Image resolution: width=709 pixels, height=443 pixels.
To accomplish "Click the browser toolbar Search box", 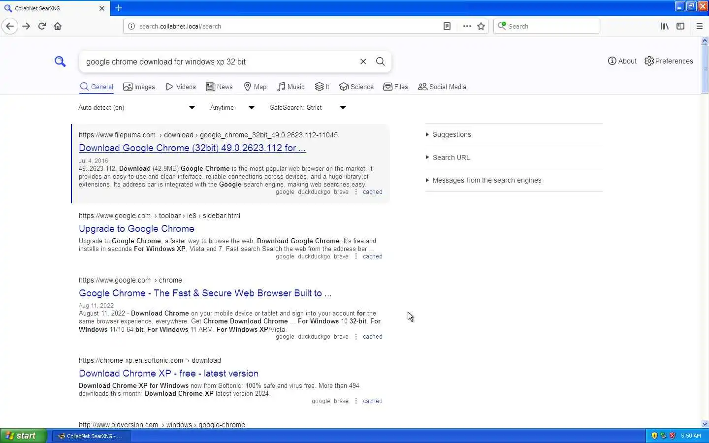I will (547, 26).
